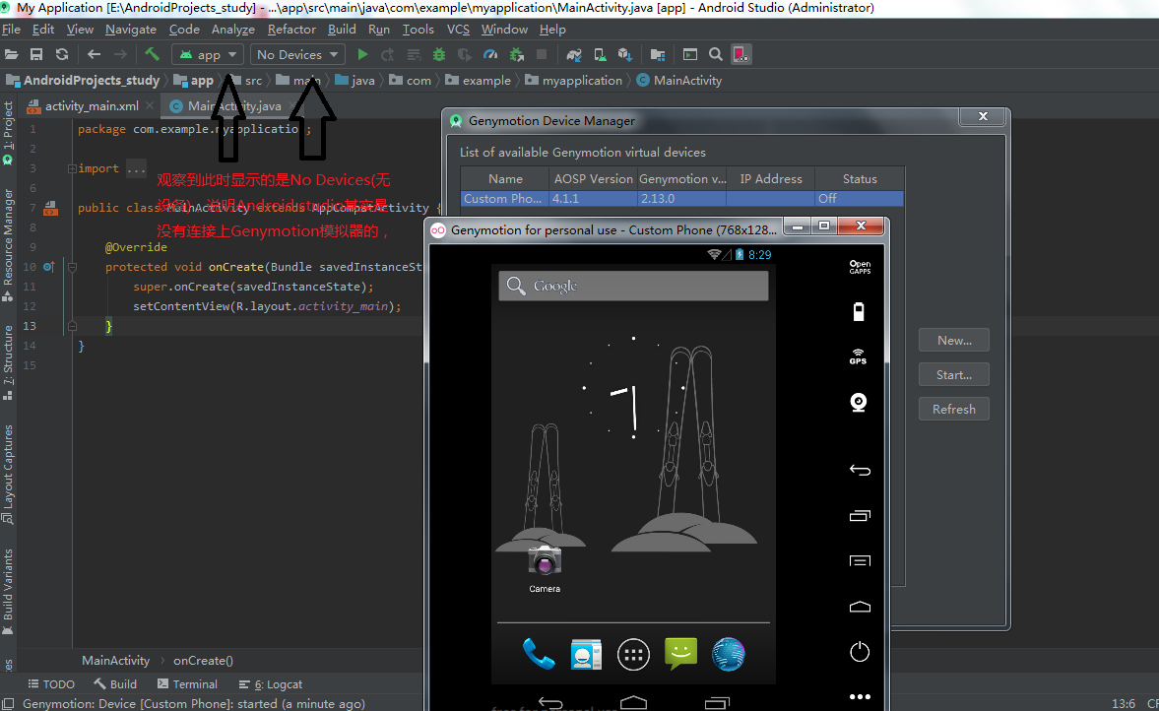Click the Run with Coverage icon
The width and height of the screenshot is (1159, 711).
pos(464,54)
